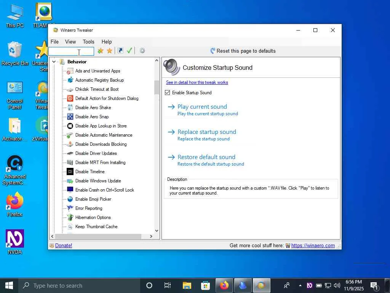The height and width of the screenshot is (293, 390).
Task: Click the taskbar search box
Action: point(79,285)
